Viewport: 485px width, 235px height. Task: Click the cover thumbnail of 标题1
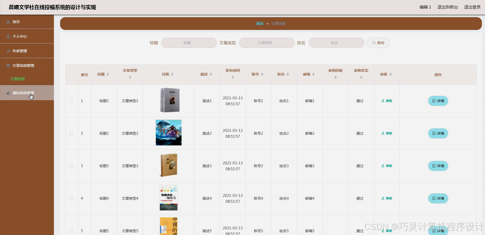pos(170,100)
